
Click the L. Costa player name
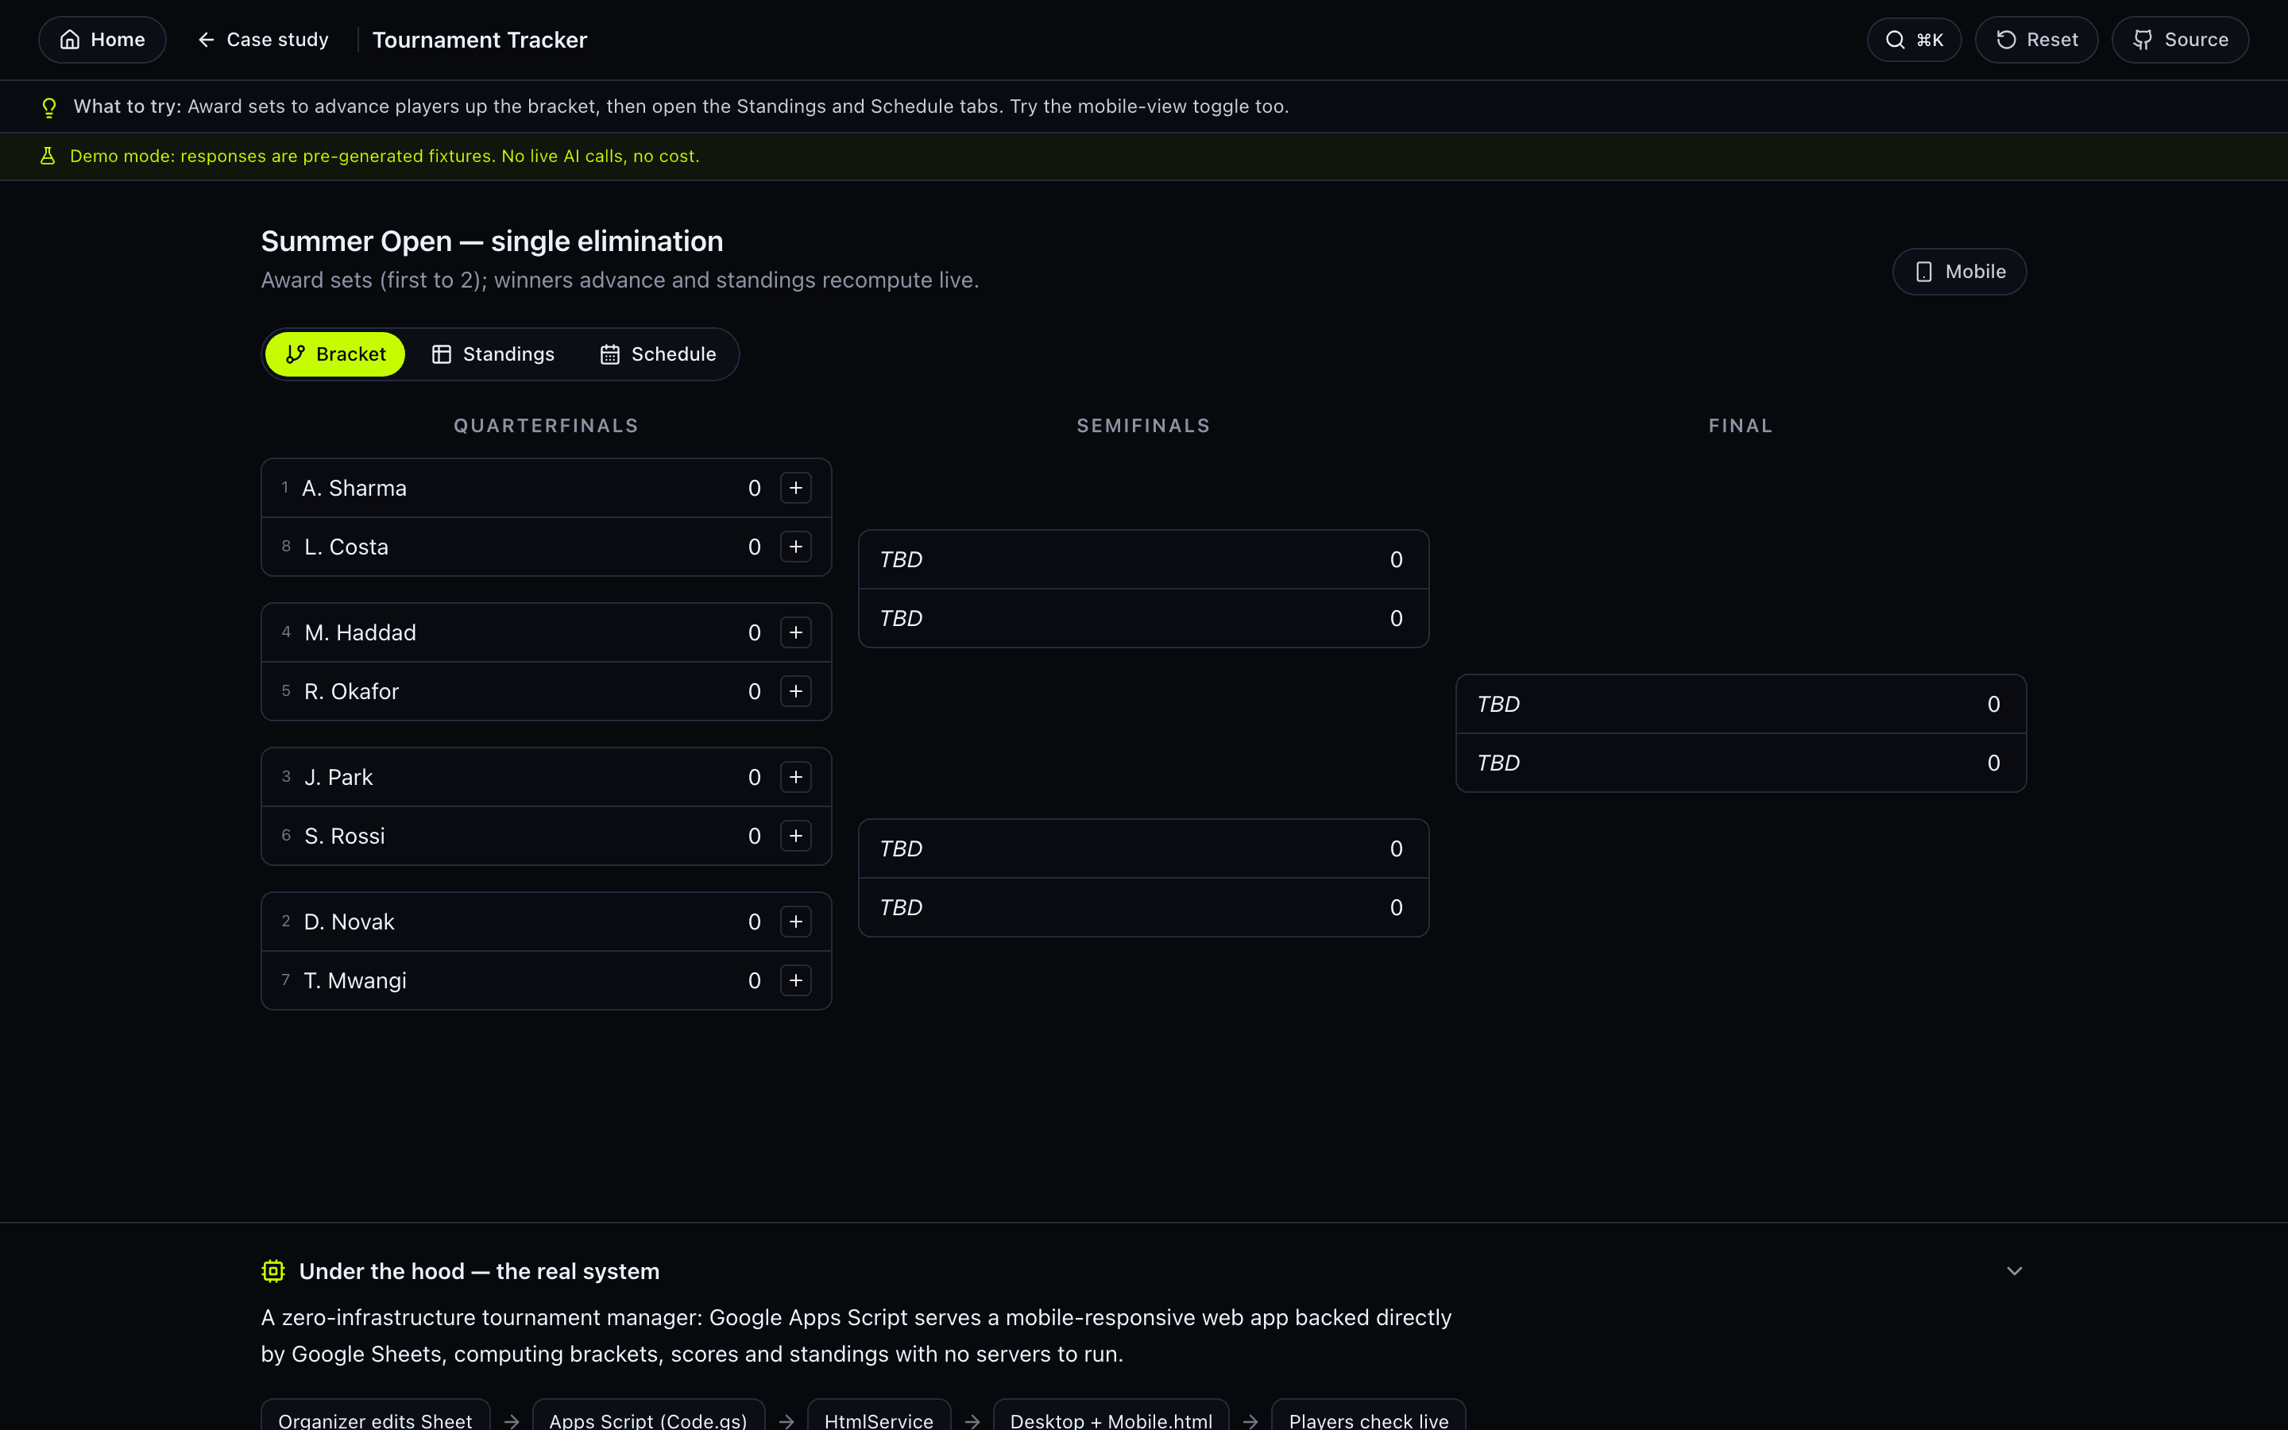coord(346,547)
